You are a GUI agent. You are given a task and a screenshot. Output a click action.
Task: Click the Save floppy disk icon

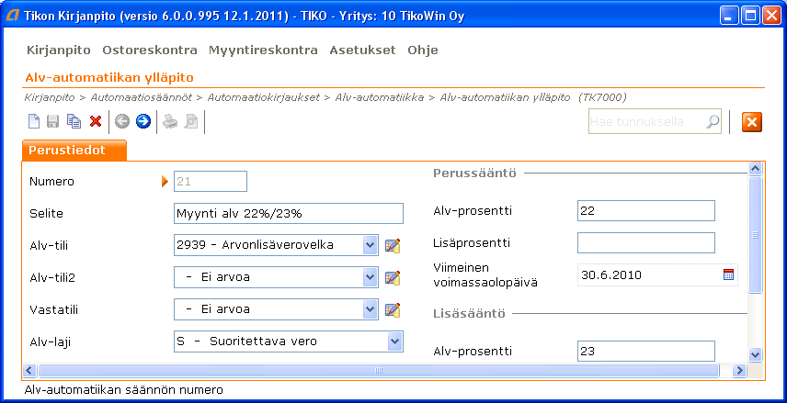pos(52,121)
